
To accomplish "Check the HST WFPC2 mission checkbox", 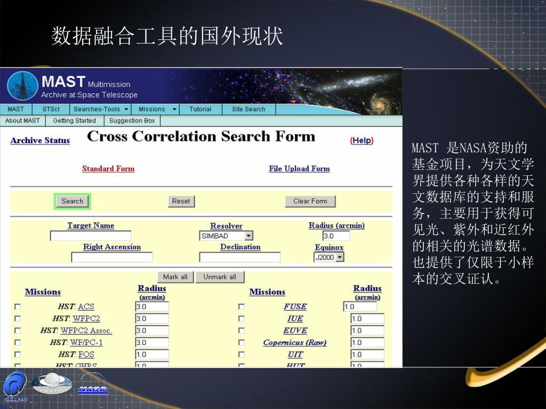I will (18, 318).
